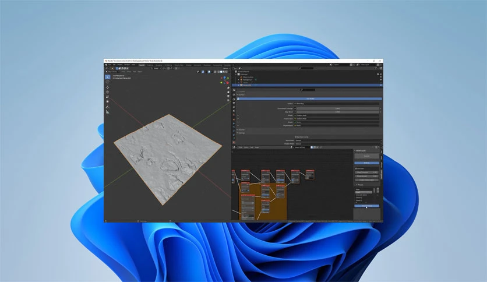
Task: Click the blue button below it in node sidebar
Action: (367, 163)
